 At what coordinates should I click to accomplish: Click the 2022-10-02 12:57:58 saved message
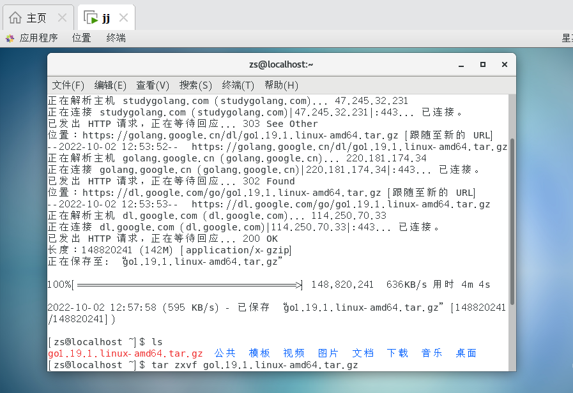pos(277,313)
